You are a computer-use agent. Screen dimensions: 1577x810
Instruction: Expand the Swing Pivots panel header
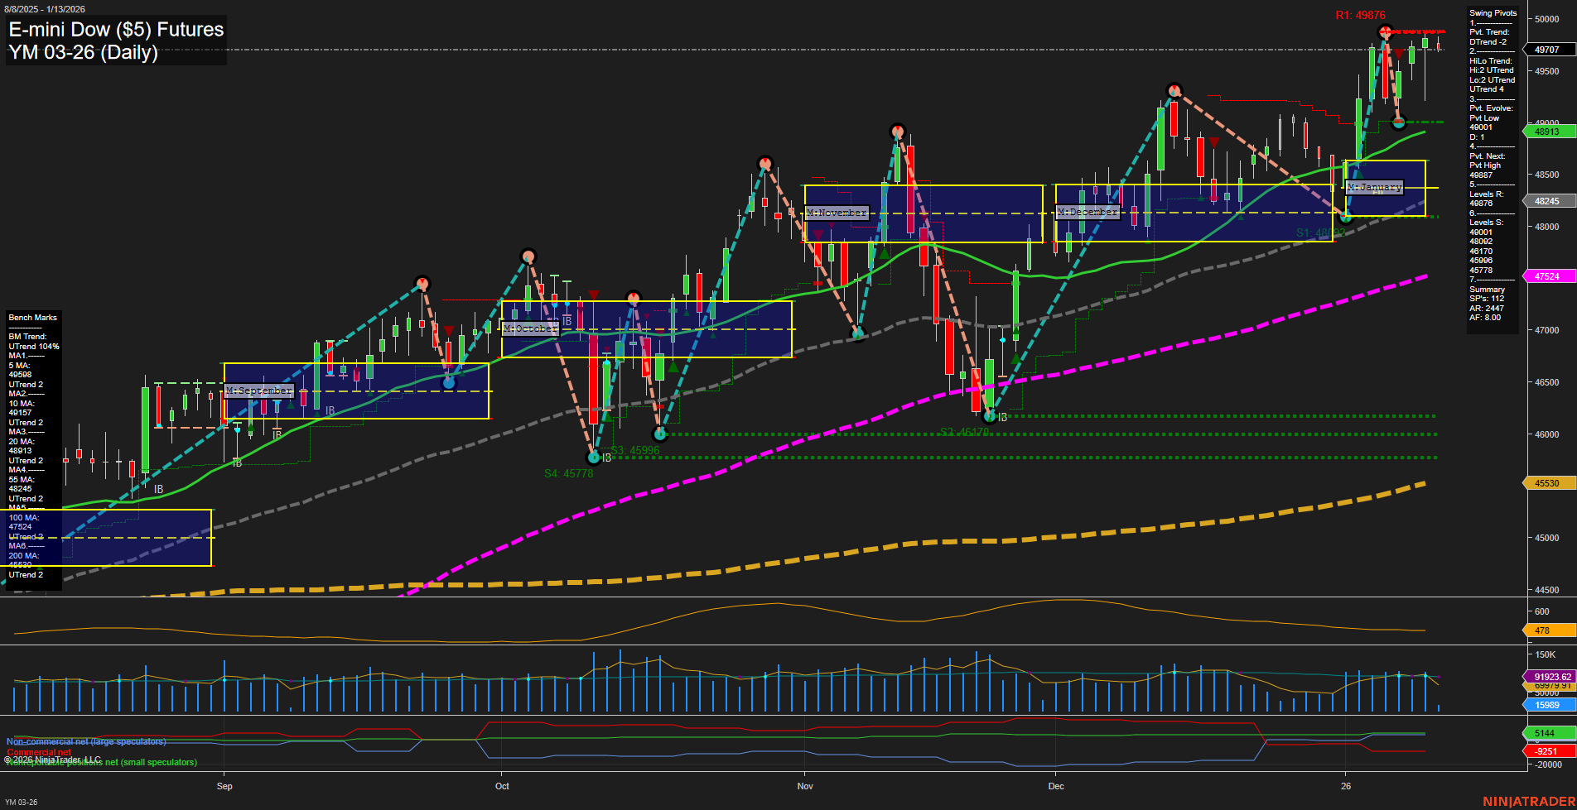[1493, 13]
